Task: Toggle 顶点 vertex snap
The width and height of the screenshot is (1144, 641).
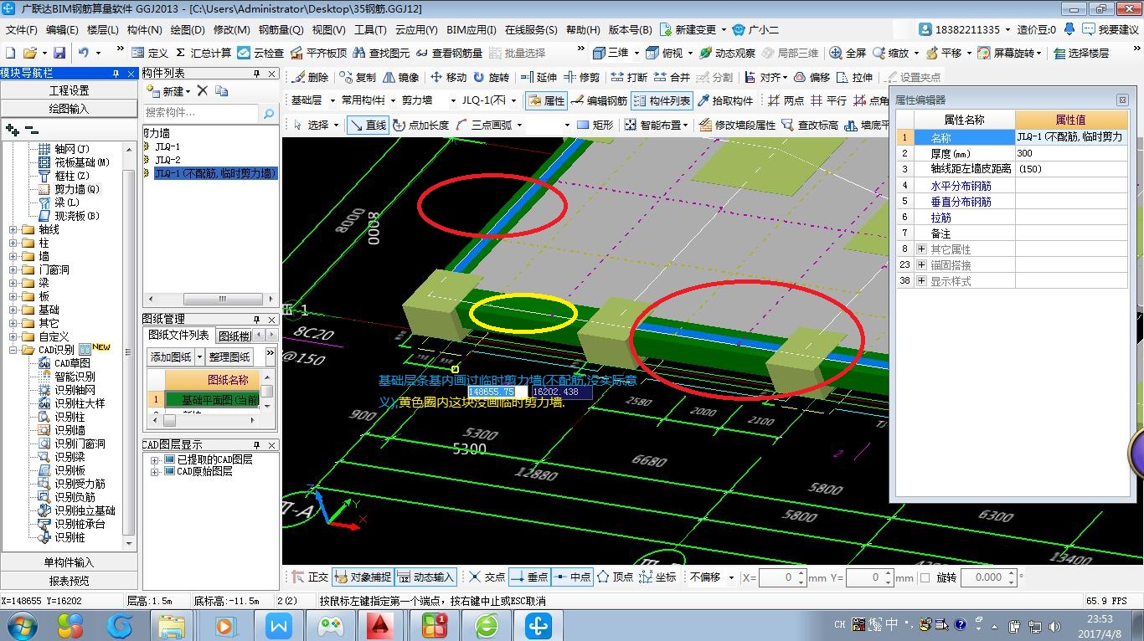Action: click(616, 577)
